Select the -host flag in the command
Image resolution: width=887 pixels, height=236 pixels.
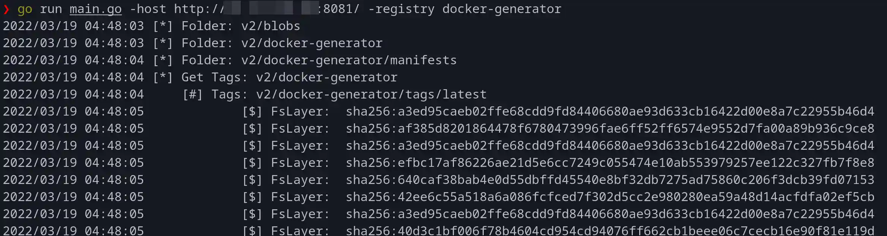click(x=148, y=9)
